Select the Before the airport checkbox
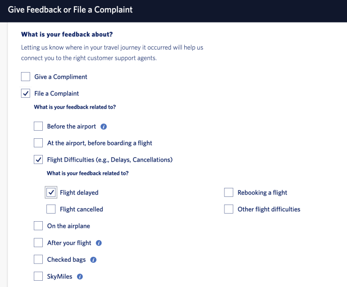 [x=38, y=126]
